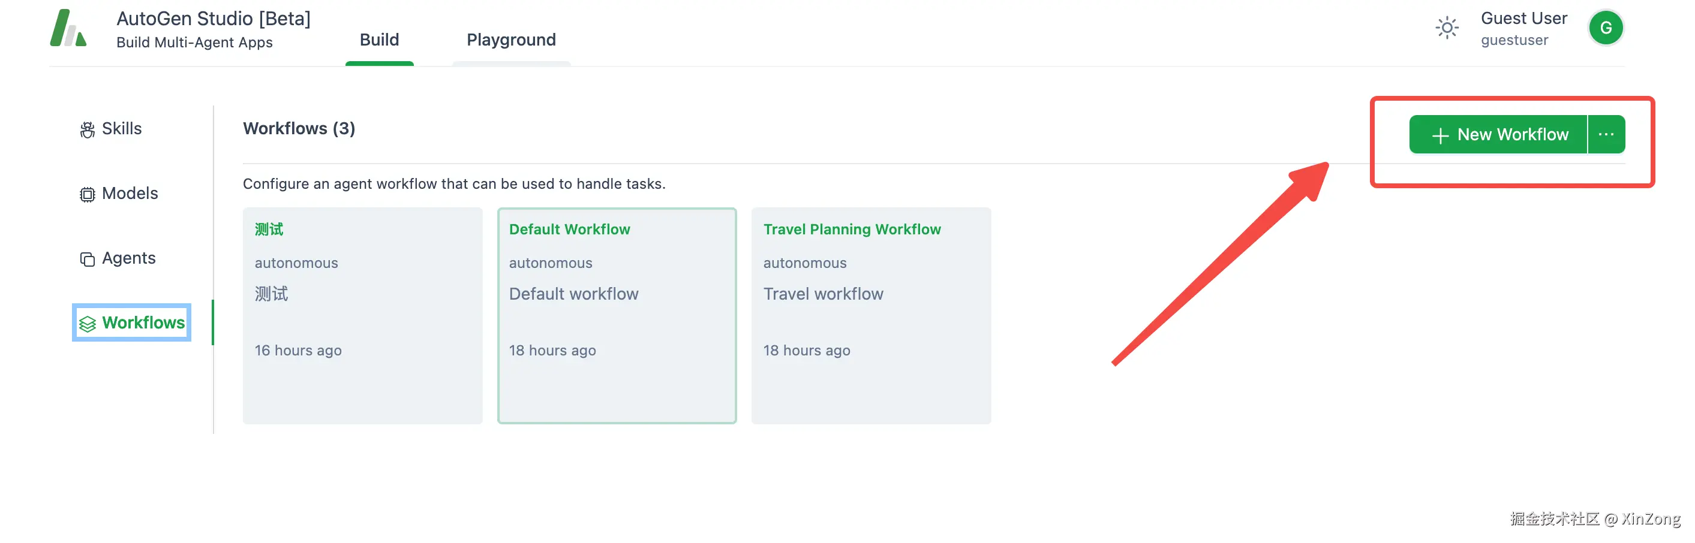Switch to the Build tab
This screenshot has width=1695, height=543.
pyautogui.click(x=379, y=40)
